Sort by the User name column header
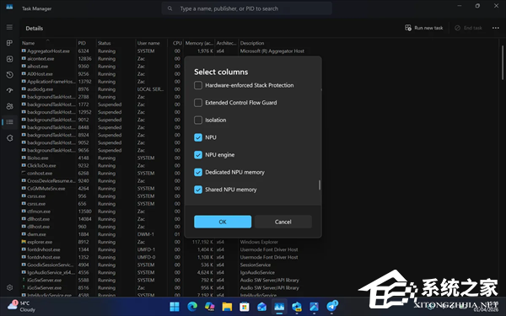 pos(151,43)
